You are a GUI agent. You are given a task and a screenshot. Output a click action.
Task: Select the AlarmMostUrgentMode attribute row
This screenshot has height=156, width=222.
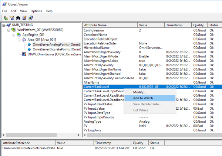click(x=152, y=56)
